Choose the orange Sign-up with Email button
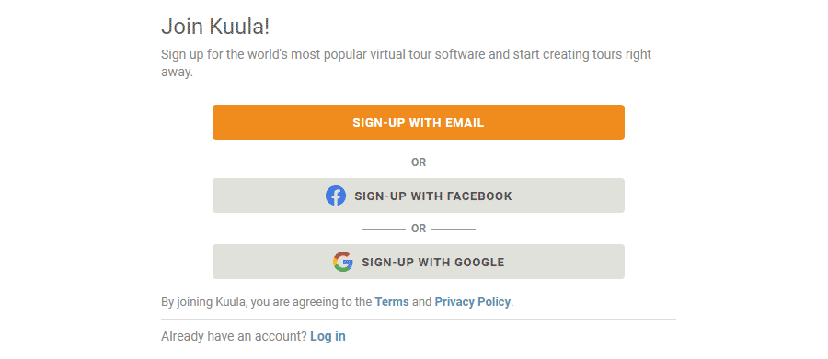The width and height of the screenshot is (828, 359). click(x=419, y=122)
